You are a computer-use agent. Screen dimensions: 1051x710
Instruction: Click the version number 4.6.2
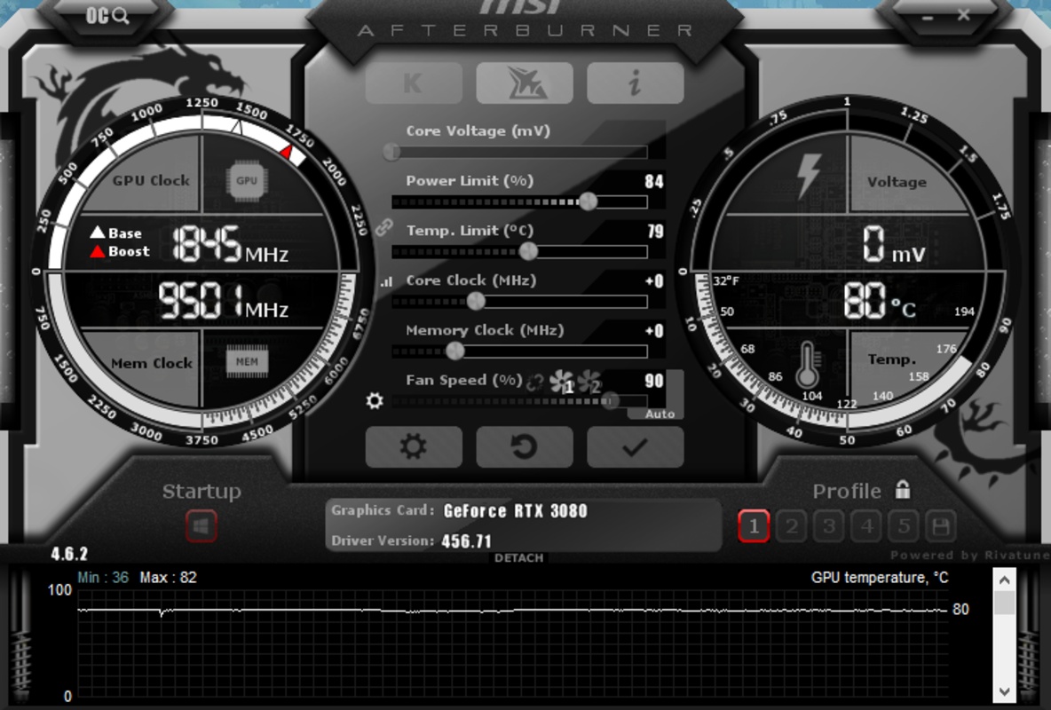pyautogui.click(x=69, y=554)
